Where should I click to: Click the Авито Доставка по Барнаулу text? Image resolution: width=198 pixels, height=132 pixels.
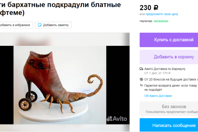coord(165,69)
